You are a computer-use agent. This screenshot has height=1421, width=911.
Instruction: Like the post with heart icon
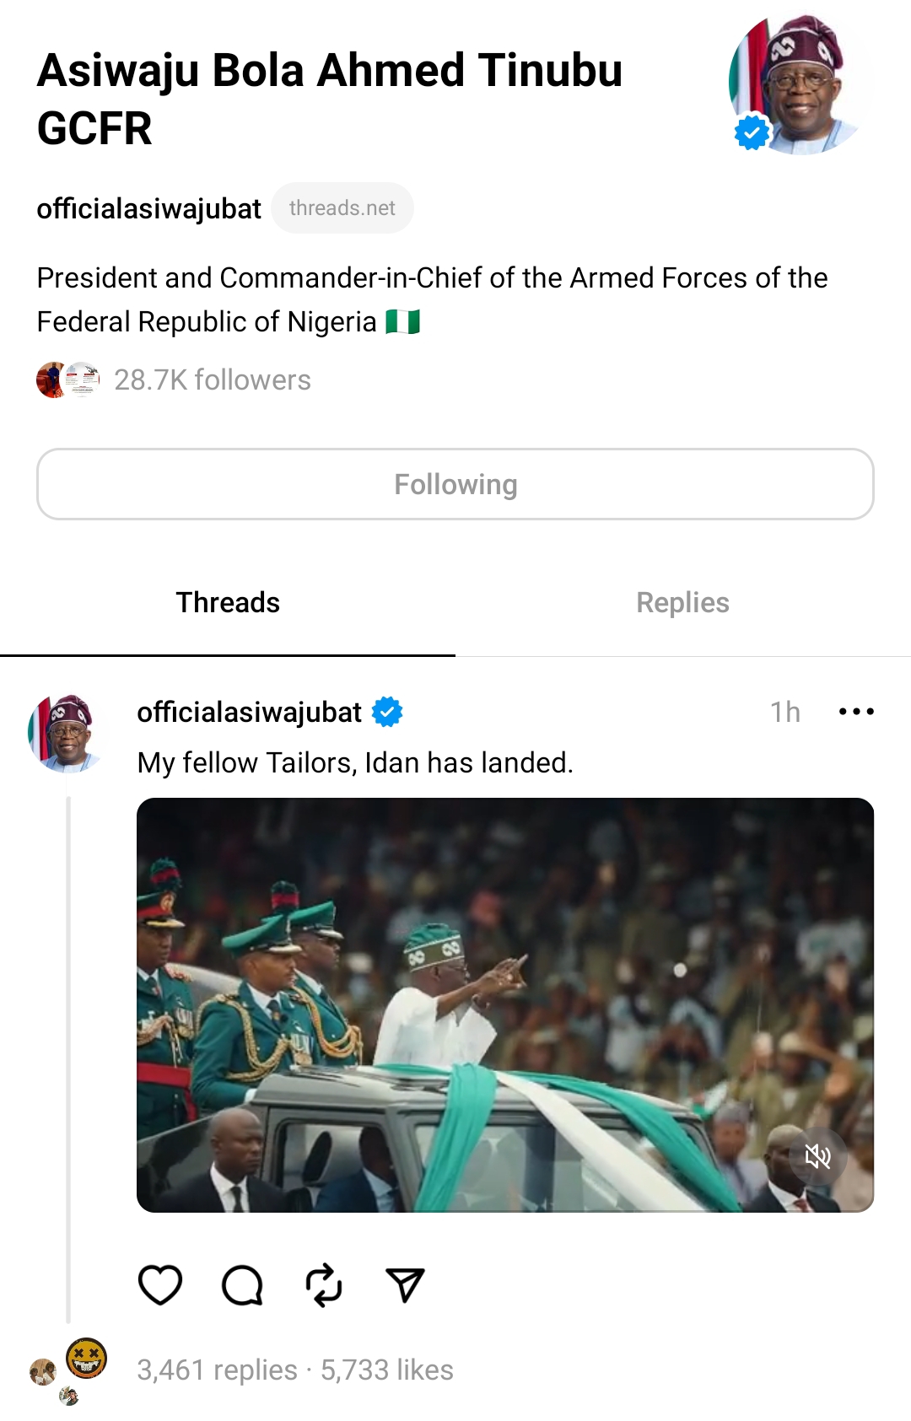pos(160,1285)
